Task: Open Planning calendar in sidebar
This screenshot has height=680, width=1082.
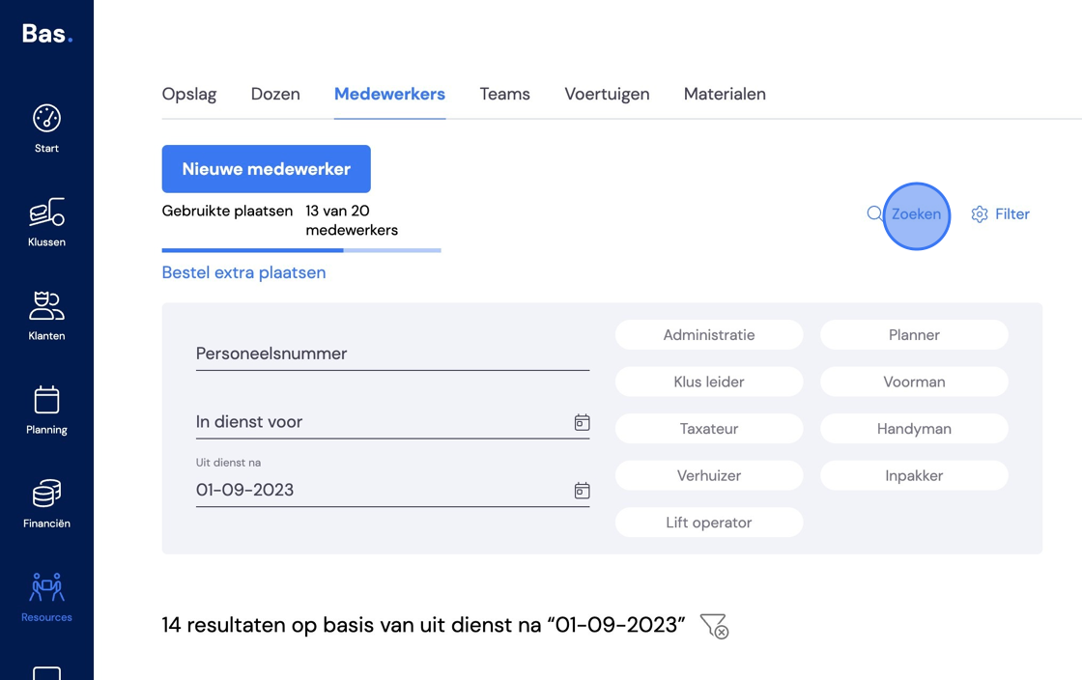Action: coord(47,399)
